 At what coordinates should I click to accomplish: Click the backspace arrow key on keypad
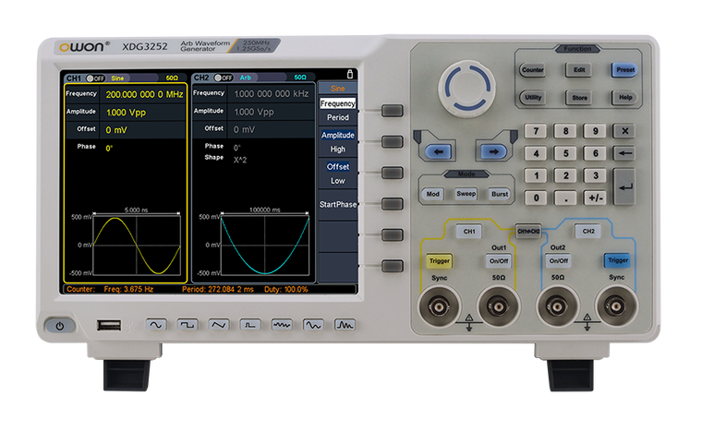[624, 153]
